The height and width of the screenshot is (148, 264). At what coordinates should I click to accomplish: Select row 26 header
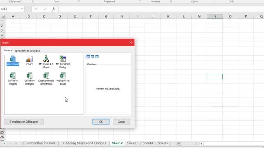coord(2,137)
